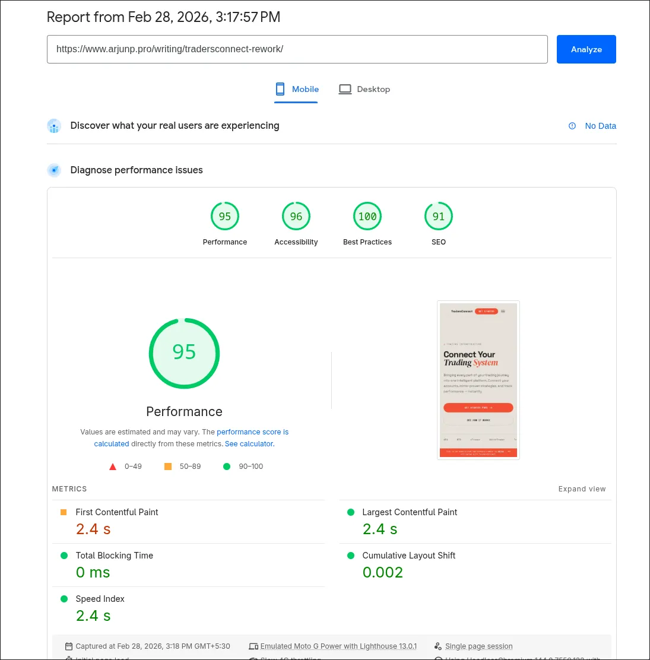
Task: Click the Performance score gauge (95)
Action: [x=225, y=217]
